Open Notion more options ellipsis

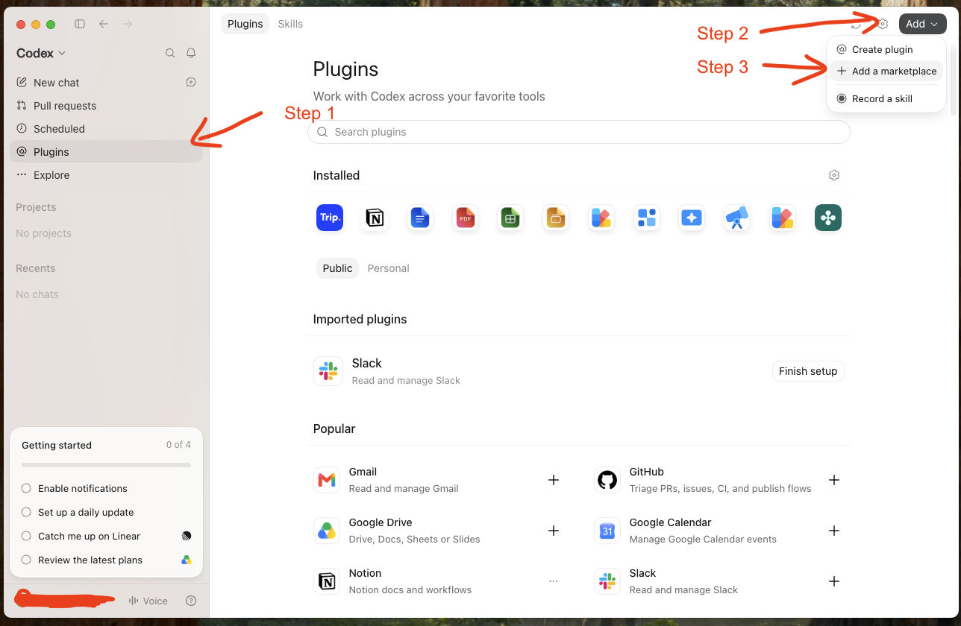pyautogui.click(x=554, y=581)
